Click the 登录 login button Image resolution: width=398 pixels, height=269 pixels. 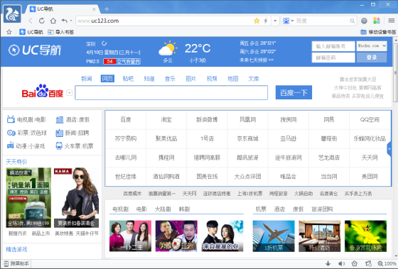pos(372,57)
